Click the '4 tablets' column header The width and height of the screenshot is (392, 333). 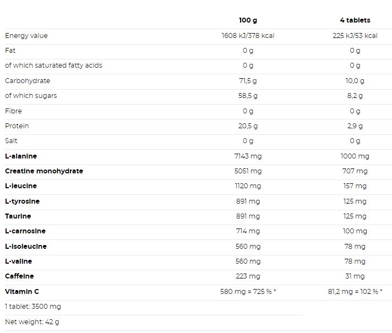pos(355,20)
